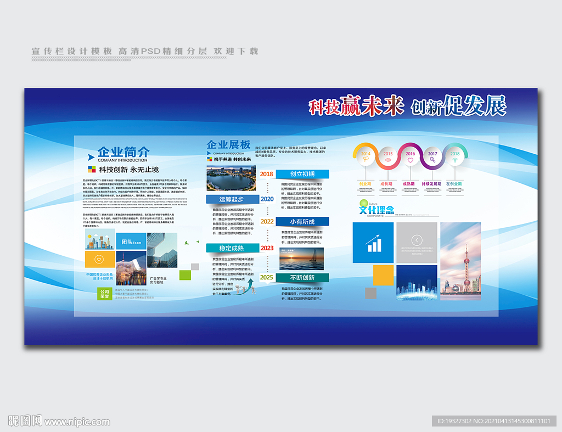
Task: Click the 文化理念 heading
Action: 376,210
